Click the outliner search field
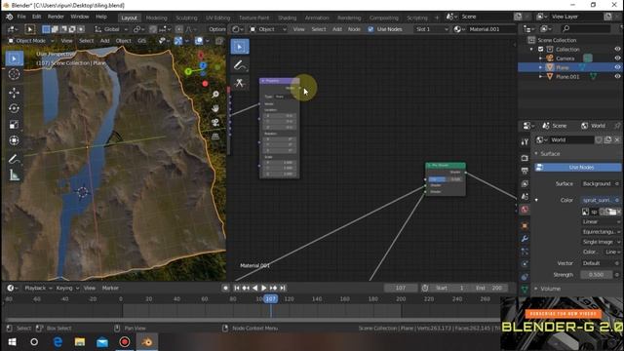624x351 pixels. [585, 28]
